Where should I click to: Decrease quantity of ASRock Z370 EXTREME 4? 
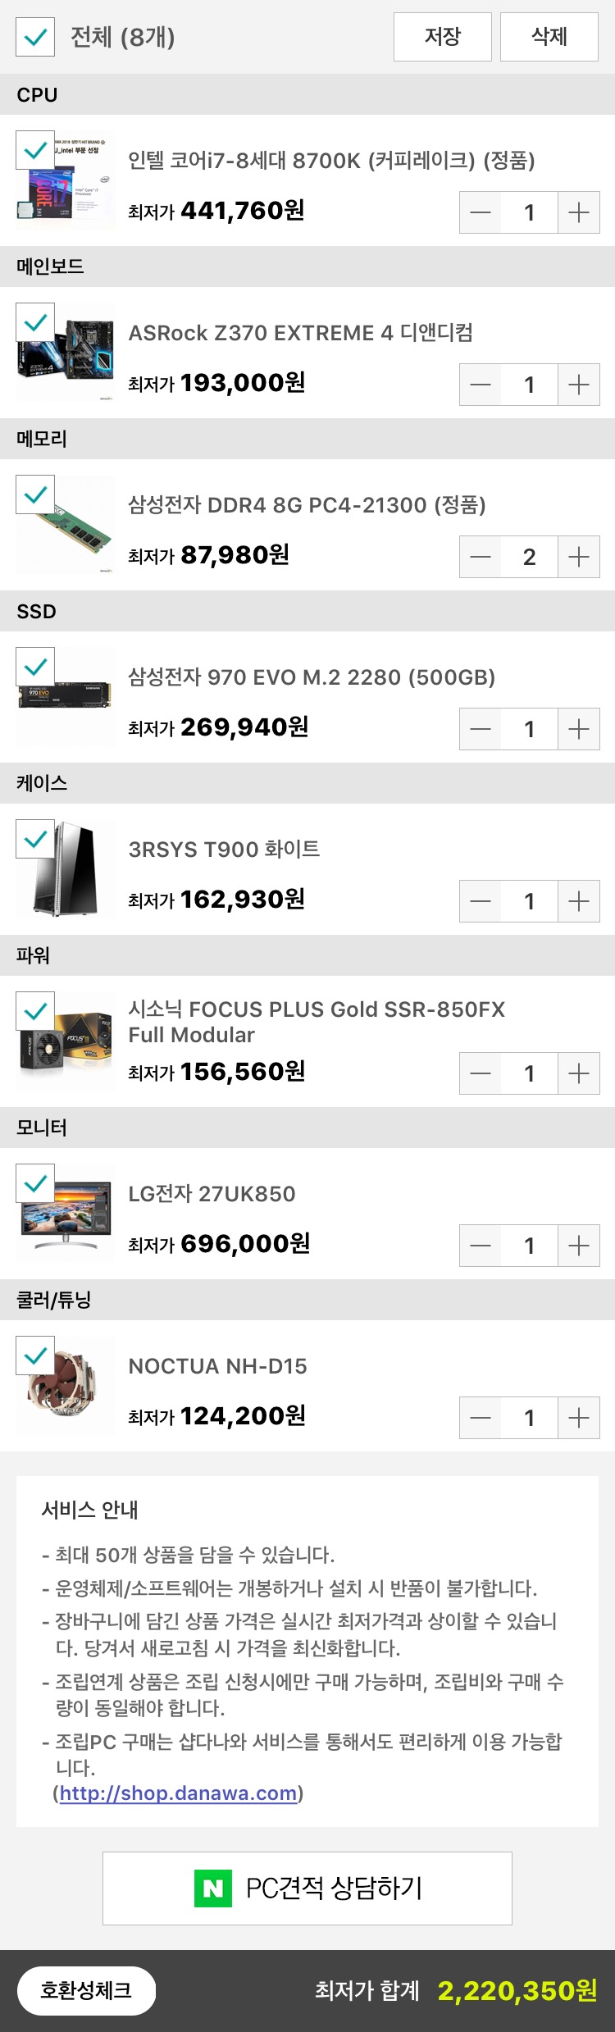coord(481,385)
